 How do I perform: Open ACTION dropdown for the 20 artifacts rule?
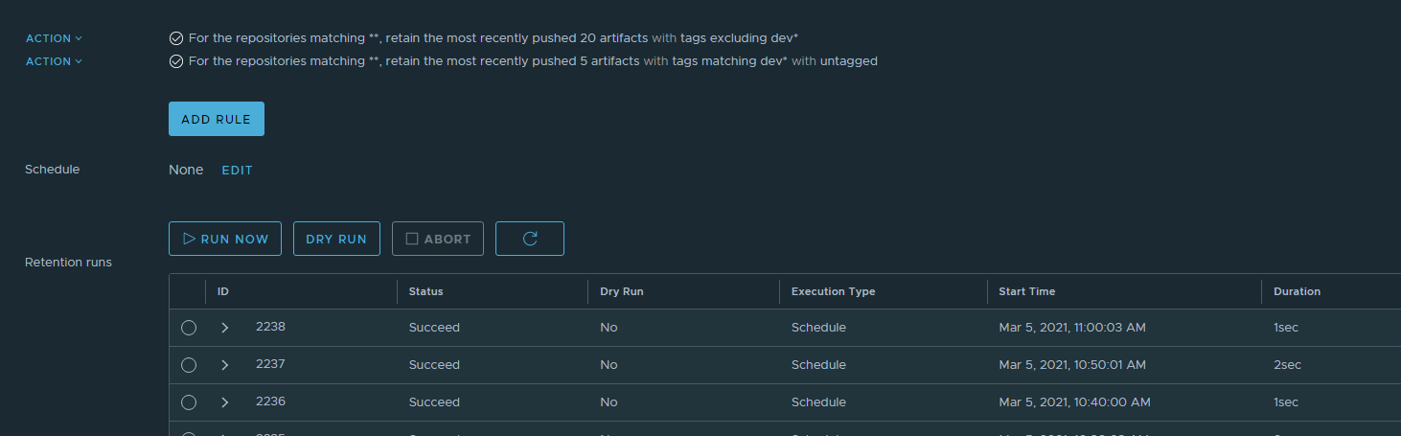pyautogui.click(x=54, y=38)
